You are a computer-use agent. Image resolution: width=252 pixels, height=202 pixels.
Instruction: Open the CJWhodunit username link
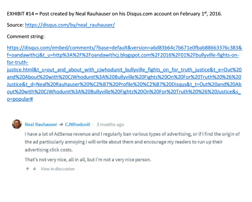pyautogui.click(x=77, y=125)
